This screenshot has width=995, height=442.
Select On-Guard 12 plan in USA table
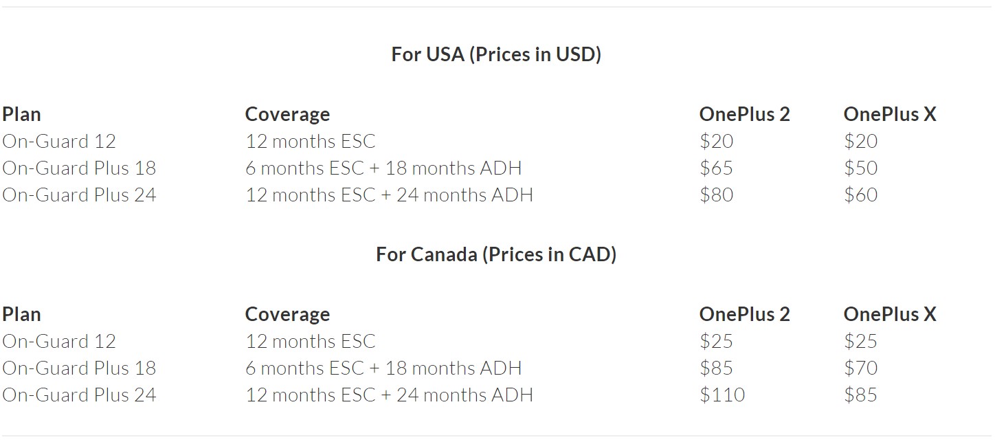(x=59, y=141)
